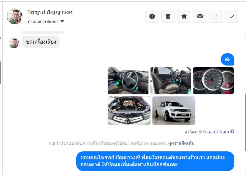Screen dimensions: 246x175
Task: Star this conversation with the star icon
Action: point(184,16)
